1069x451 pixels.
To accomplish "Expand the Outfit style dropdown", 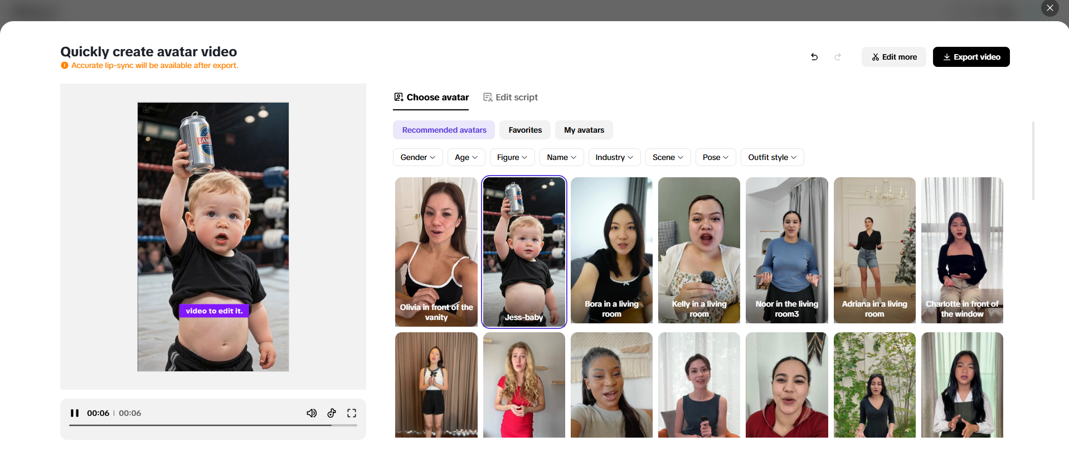I will pos(772,157).
